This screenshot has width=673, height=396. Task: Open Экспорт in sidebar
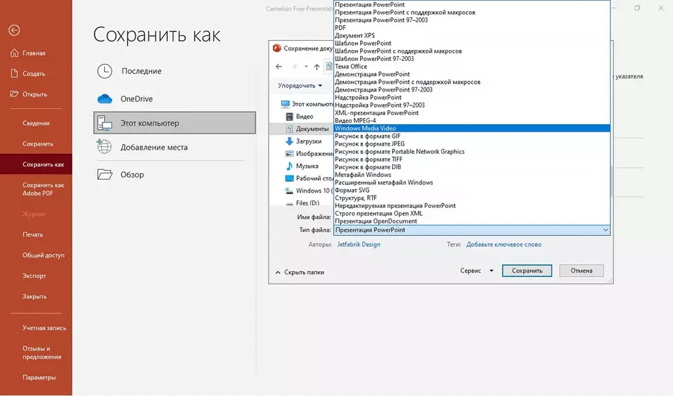36,276
